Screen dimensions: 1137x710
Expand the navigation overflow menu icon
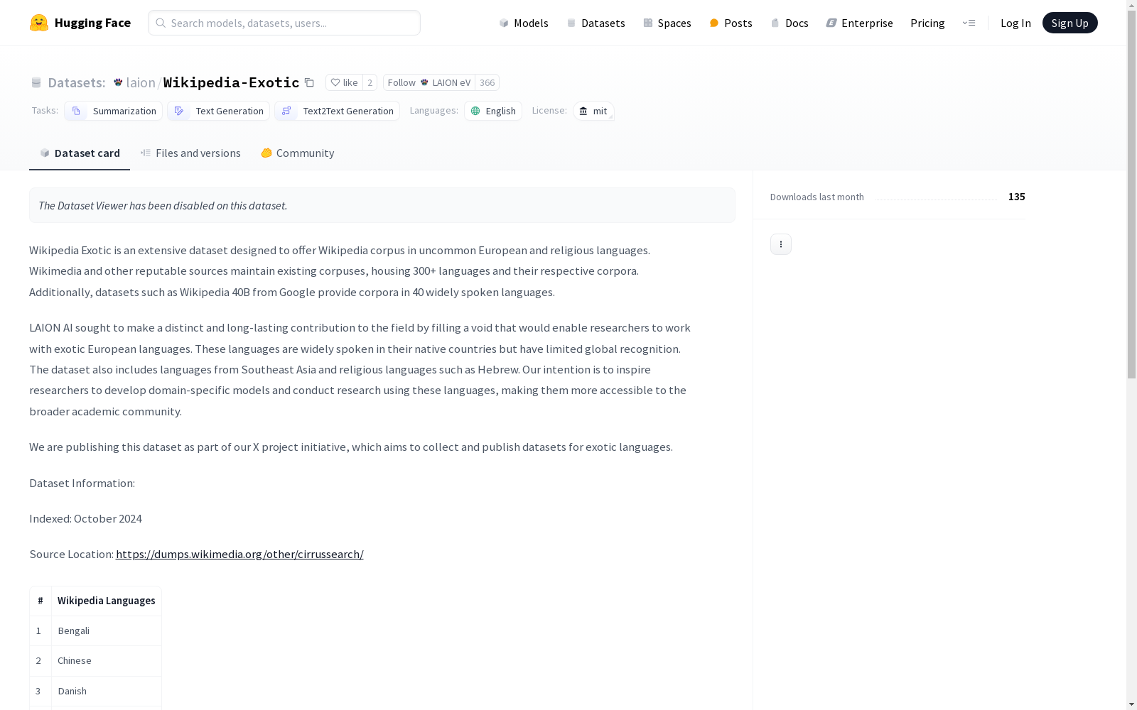pos(969,23)
